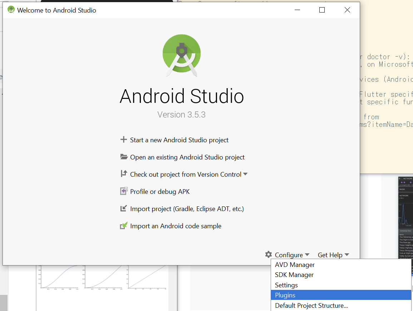This screenshot has height=311, width=413.
Task: Open AVD Manager from Configure menu
Action: tap(341, 265)
